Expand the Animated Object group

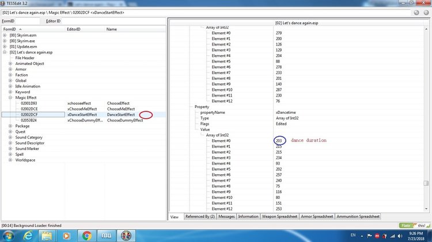click(x=10, y=64)
